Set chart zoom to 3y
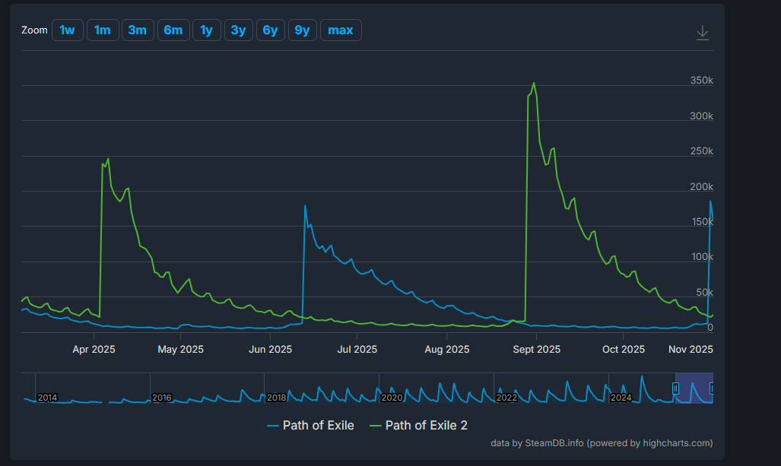The image size is (781, 466). [x=239, y=30]
